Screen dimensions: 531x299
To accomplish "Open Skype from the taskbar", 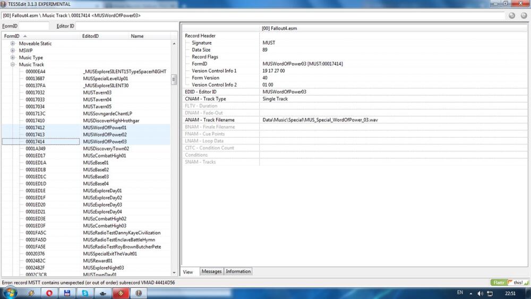I will [x=85, y=293].
